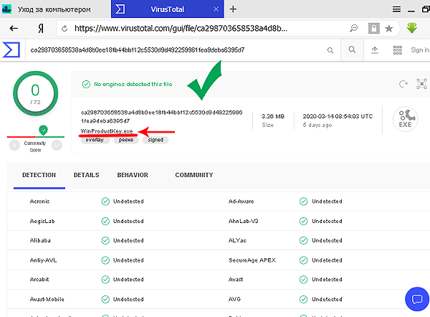430x317 pixels.
Task: Click the Sign in link
Action: (x=420, y=50)
